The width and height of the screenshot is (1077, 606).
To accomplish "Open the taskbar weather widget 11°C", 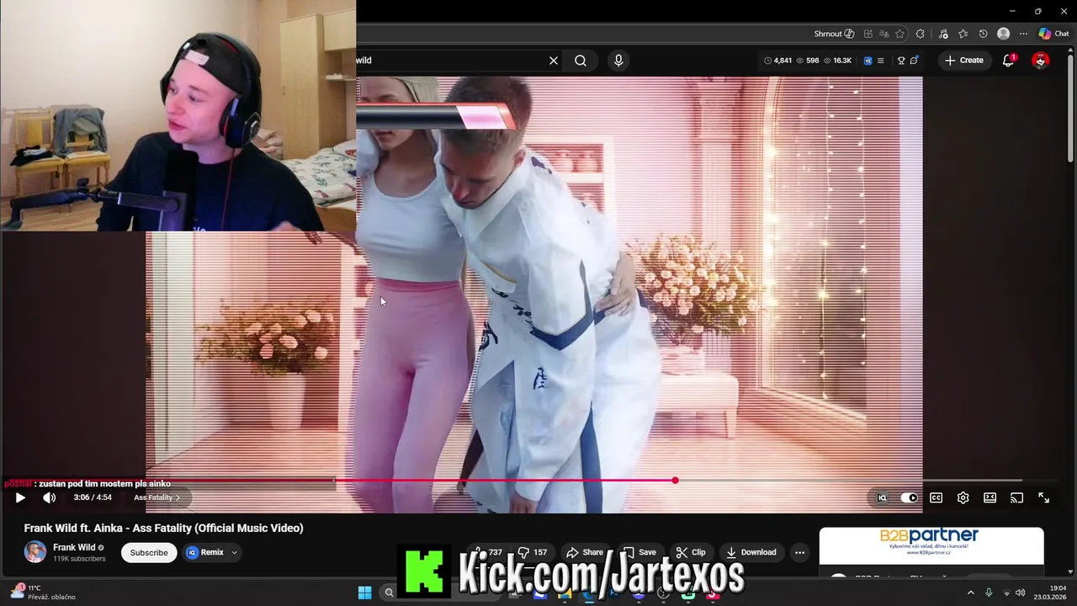I will tap(42, 593).
